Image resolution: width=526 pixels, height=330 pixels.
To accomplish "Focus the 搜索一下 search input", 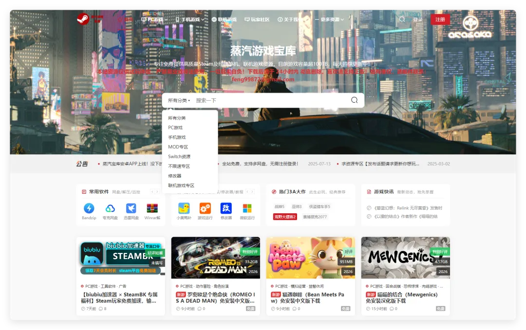I will (270, 100).
